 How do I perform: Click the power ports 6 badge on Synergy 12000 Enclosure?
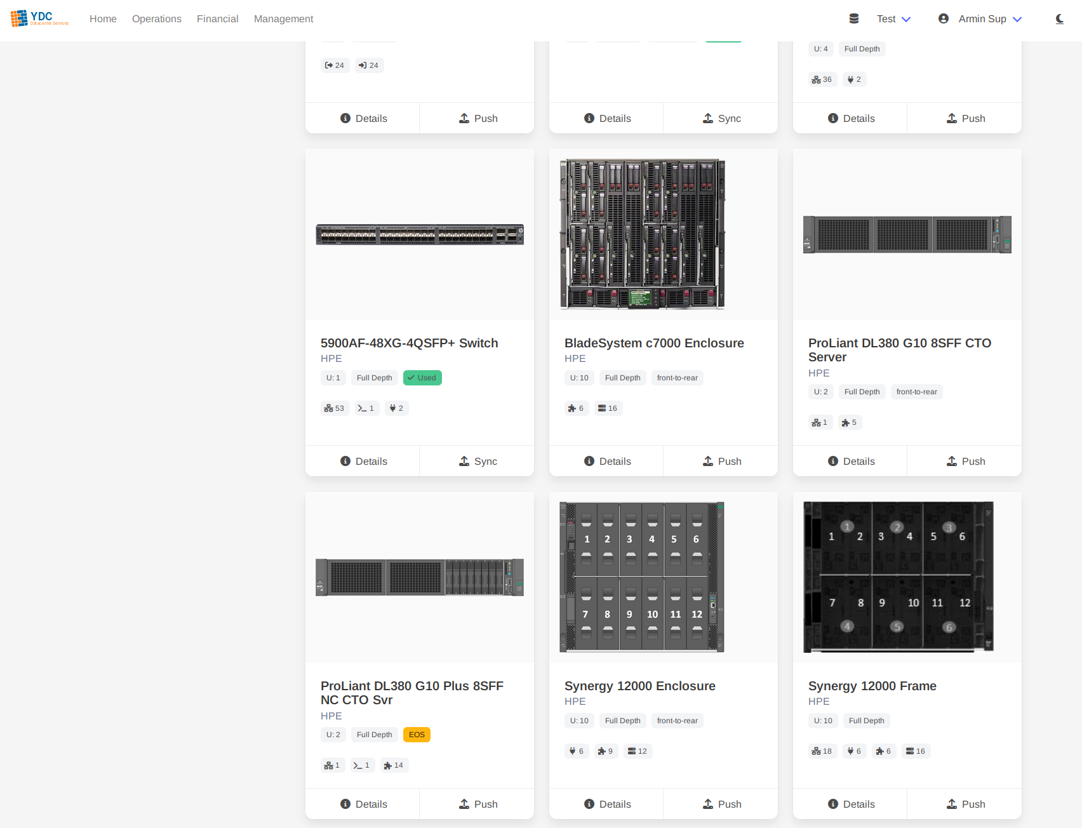577,751
